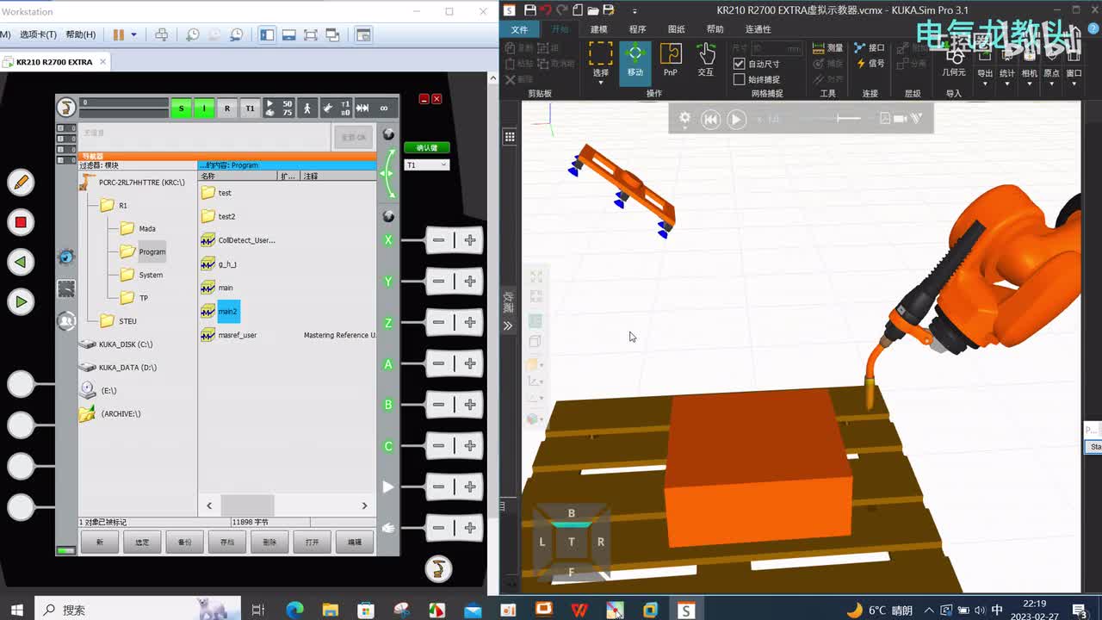This screenshot has width=1102, height=620.
Task: Toggle the submit interpreter S indicator
Action: pos(181,108)
